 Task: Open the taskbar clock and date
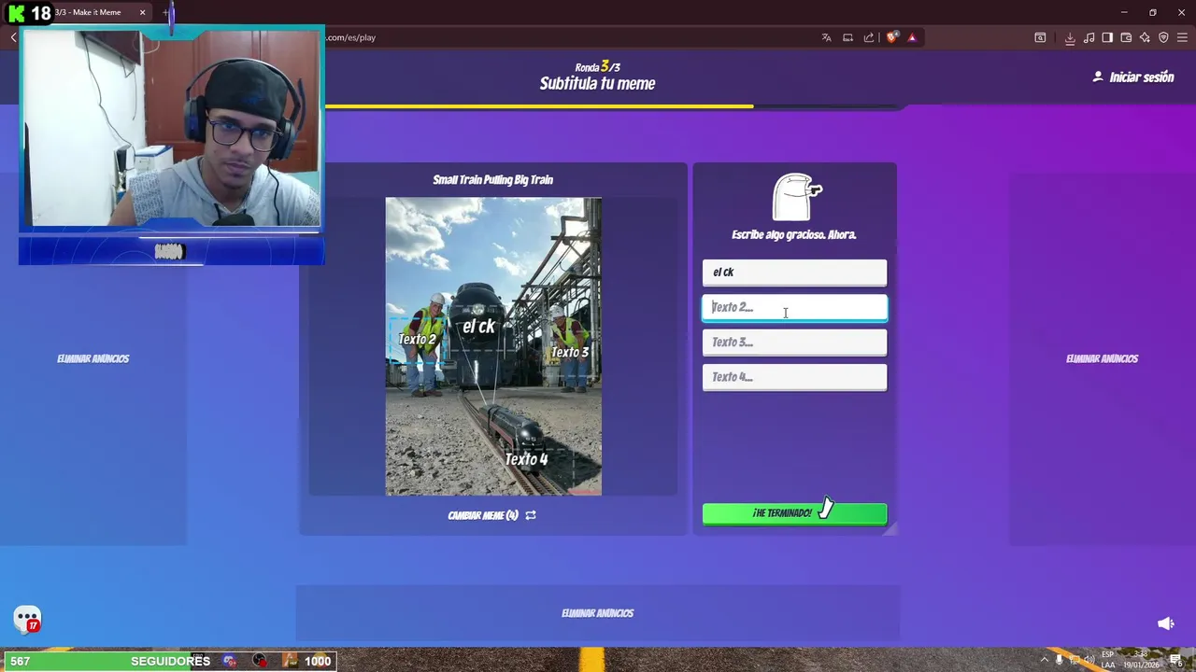coord(1141,660)
